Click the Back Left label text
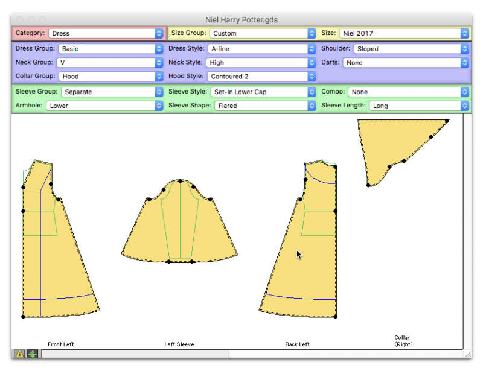This screenshot has width=483, height=371. tap(297, 344)
